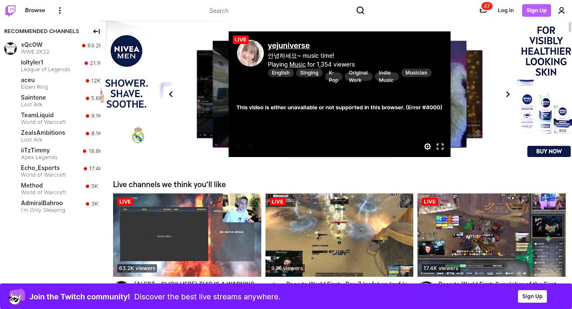Select the English tag
The image size is (572, 309).
click(281, 73)
